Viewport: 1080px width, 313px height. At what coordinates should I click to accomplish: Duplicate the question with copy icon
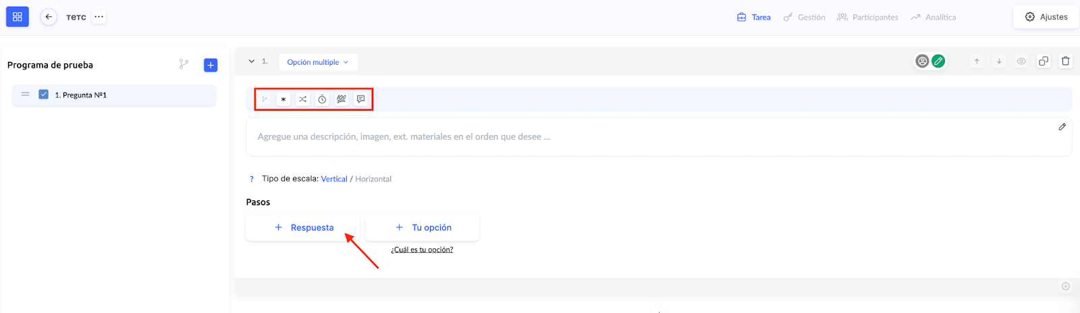1044,61
